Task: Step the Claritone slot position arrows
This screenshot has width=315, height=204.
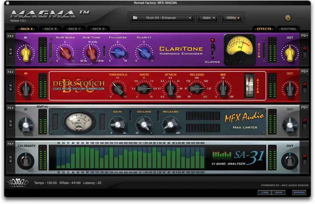Action: [10, 51]
